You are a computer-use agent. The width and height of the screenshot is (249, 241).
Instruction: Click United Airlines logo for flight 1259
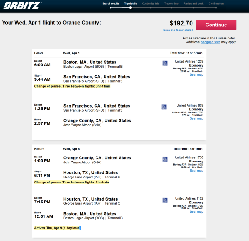pyautogui.click(x=165, y=63)
